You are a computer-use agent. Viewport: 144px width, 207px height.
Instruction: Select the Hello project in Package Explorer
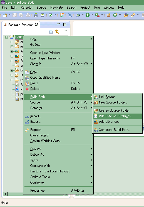tap(19, 37)
